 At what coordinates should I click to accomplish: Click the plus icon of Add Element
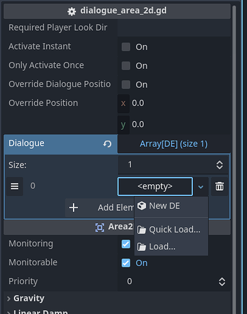tap(74, 208)
